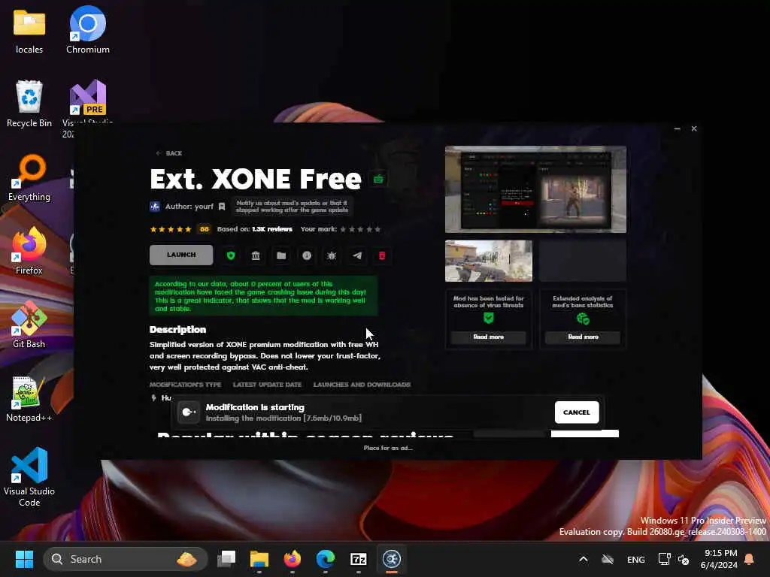Viewport: 770px width, 577px height.
Task: Cancel the modification installation
Action: click(x=577, y=412)
